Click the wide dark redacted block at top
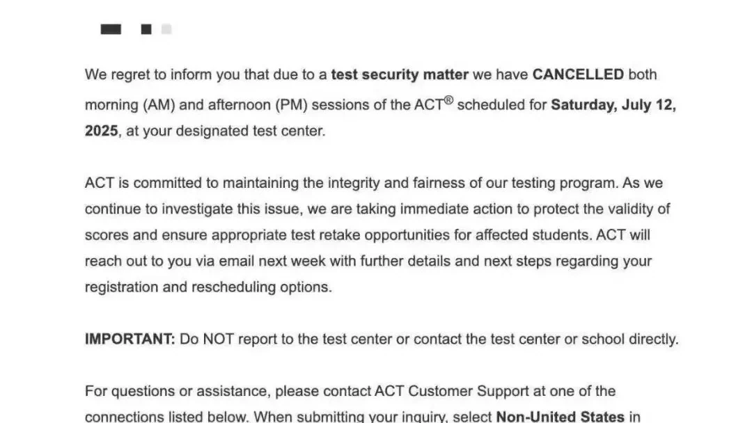Image resolution: width=752 pixels, height=423 pixels. point(111,29)
